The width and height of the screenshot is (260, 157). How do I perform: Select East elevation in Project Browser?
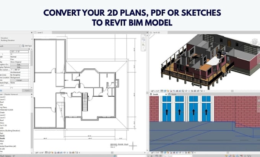[2, 133]
